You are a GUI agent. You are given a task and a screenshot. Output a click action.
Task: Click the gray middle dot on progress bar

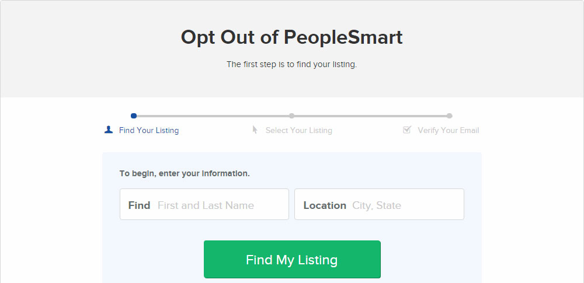pos(291,116)
